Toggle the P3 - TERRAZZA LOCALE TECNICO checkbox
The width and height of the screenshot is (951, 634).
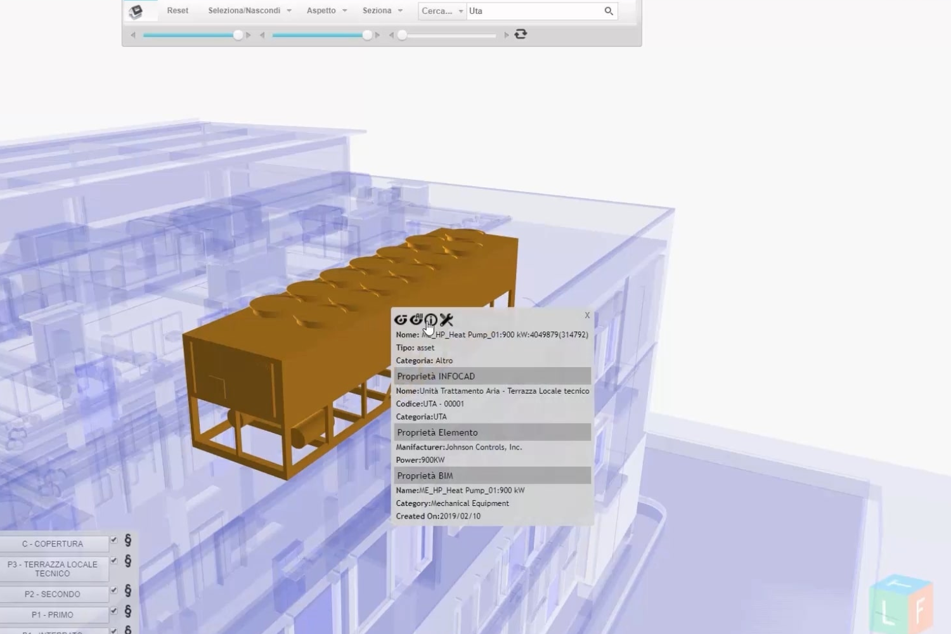(114, 560)
